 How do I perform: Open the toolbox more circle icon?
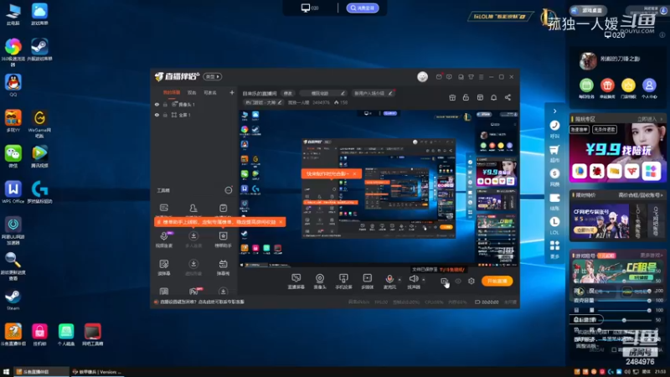[229, 190]
